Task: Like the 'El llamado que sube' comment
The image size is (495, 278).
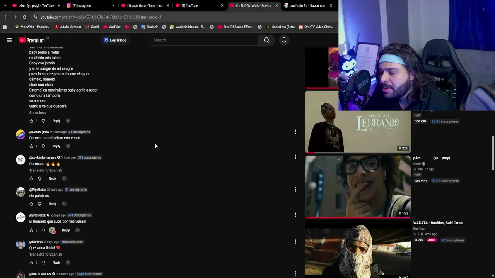Action: coord(31,231)
